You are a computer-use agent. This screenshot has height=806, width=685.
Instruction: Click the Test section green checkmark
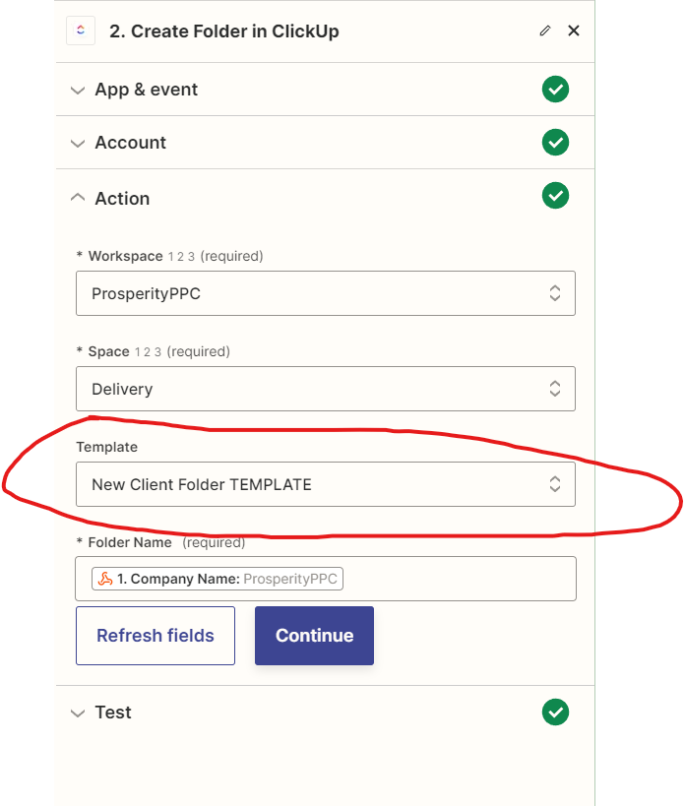coord(555,712)
